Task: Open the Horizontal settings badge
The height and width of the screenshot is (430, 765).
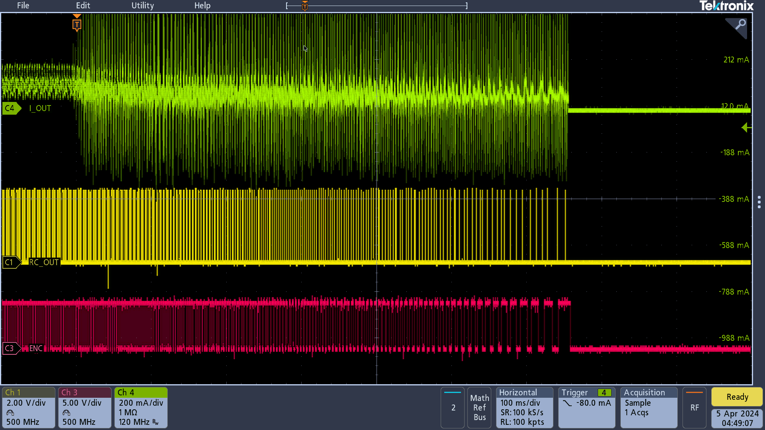Action: (x=524, y=407)
